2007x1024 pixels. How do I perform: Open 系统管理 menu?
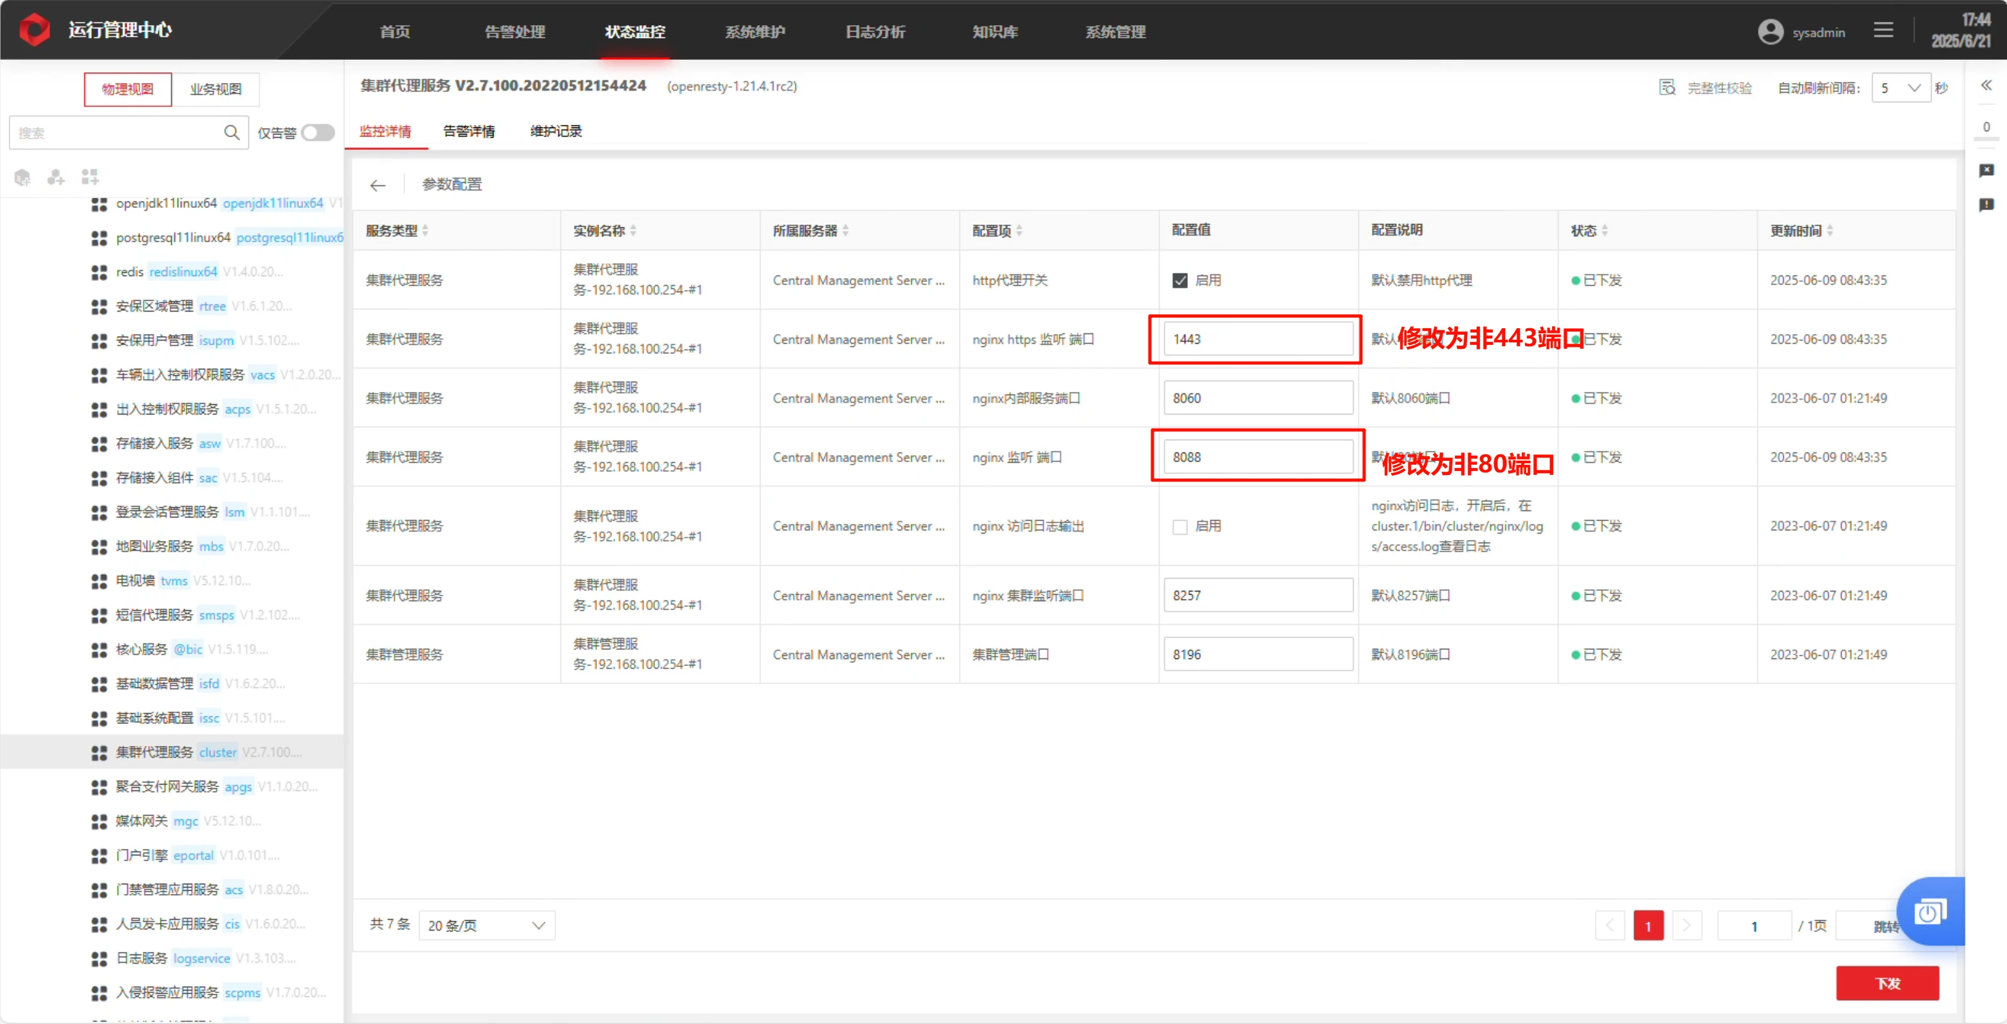[1116, 32]
